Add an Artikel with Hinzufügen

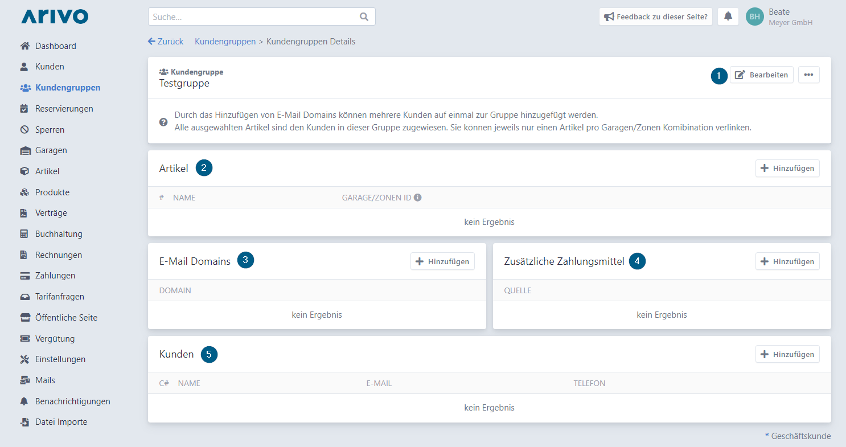tap(787, 168)
